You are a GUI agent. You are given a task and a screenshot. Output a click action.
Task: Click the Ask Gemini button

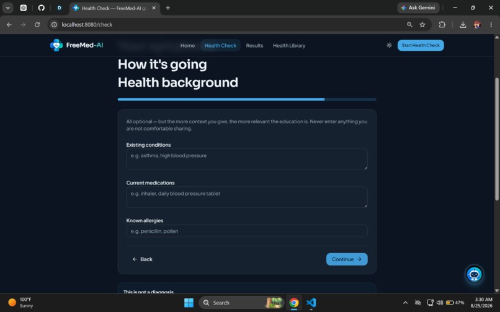point(418,7)
